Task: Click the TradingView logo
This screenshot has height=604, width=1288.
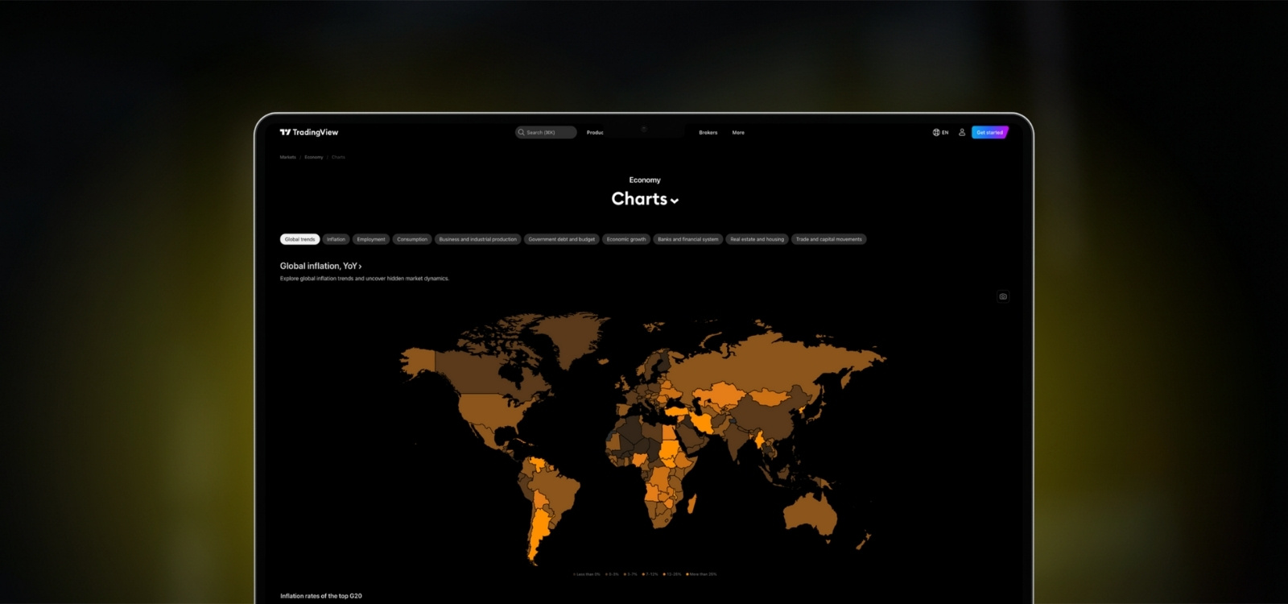Action: pyautogui.click(x=309, y=132)
